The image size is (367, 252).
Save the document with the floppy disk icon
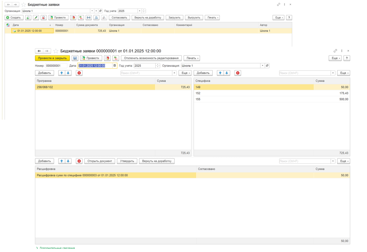tap(75, 58)
